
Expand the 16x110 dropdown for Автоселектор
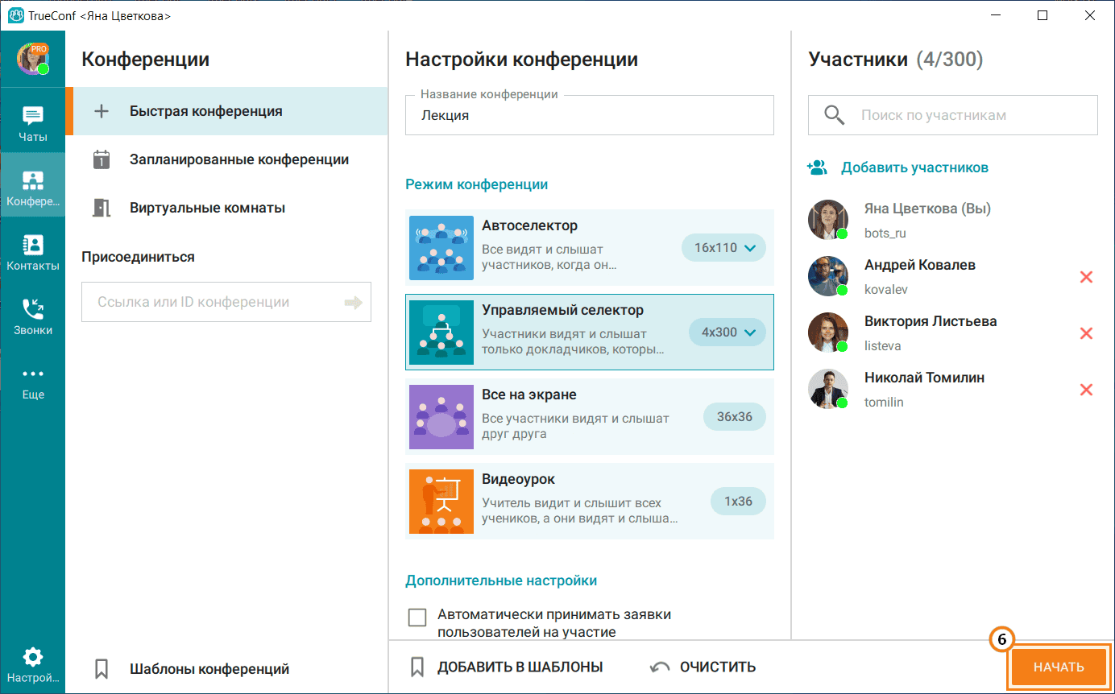click(x=723, y=248)
